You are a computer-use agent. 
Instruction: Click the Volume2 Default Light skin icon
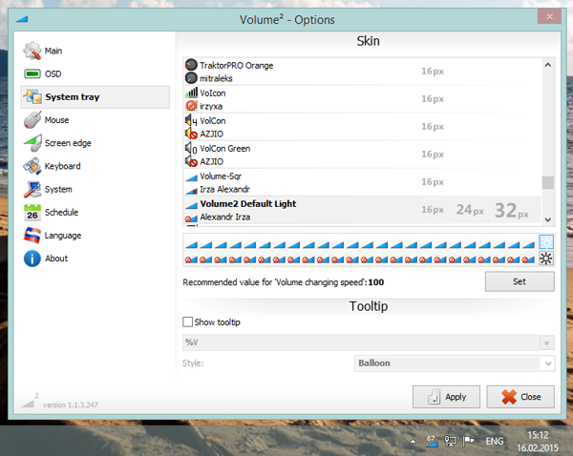pos(191,205)
